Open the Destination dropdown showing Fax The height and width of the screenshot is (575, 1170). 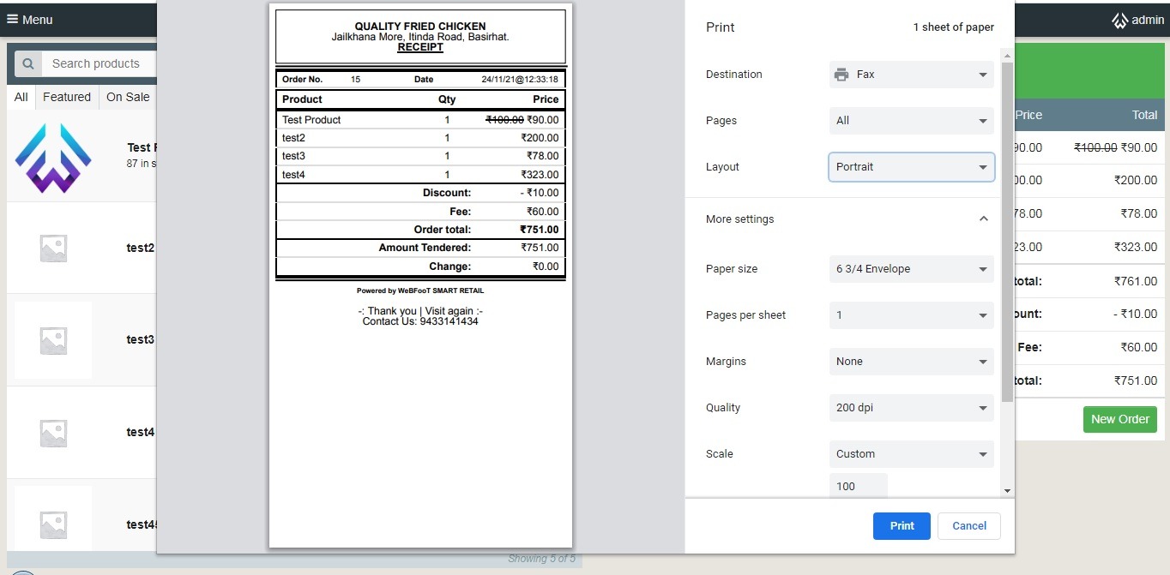click(x=911, y=75)
